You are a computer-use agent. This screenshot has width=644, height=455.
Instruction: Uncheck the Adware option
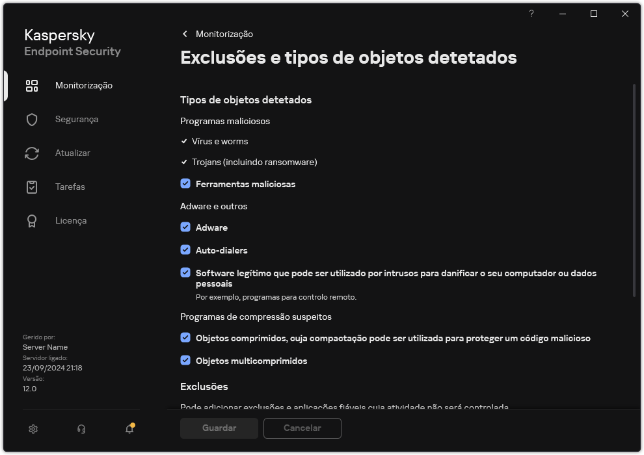pos(185,227)
